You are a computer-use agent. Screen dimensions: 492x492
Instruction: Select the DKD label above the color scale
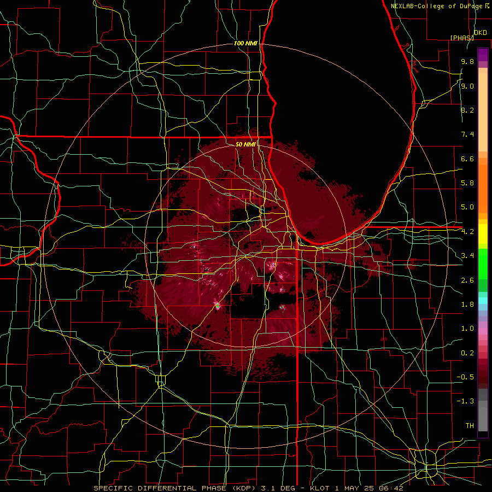point(480,33)
